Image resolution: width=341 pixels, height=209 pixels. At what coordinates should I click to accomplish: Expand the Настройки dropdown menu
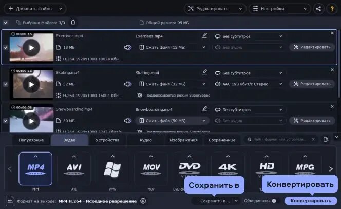coord(305,9)
